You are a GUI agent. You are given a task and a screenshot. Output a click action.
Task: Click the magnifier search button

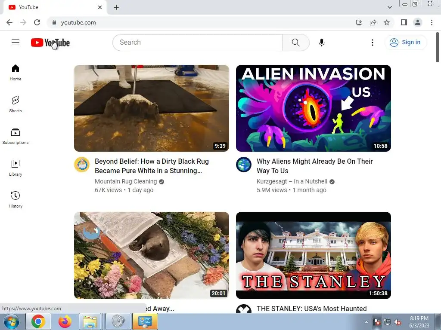[x=295, y=43]
